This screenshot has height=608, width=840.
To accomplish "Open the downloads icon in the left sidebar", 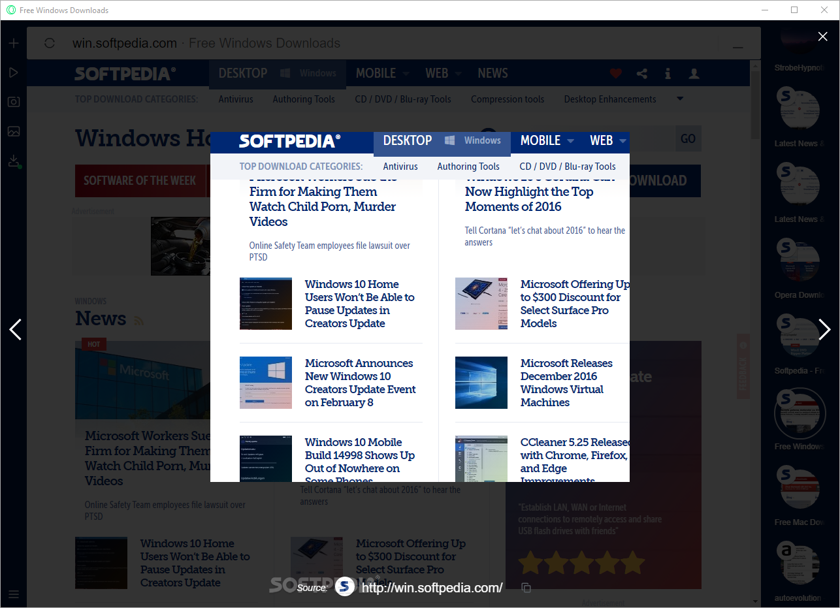I will coord(14,161).
